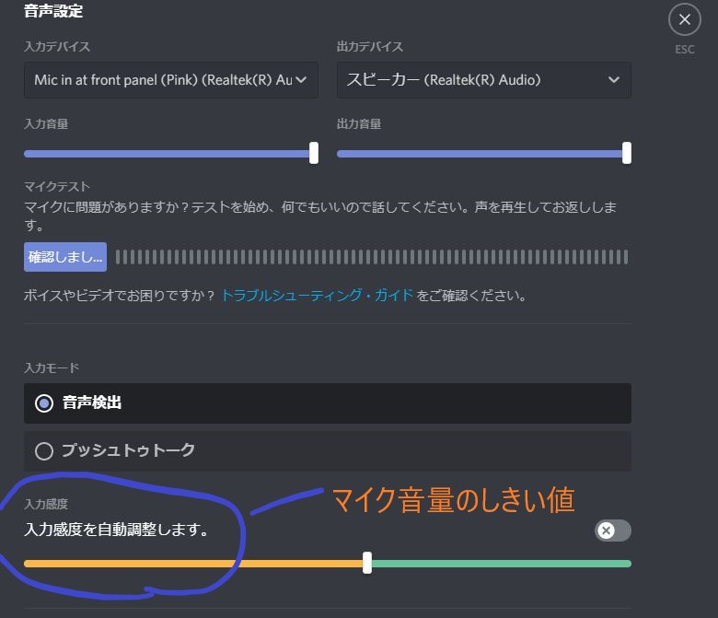The width and height of the screenshot is (718, 618).
Task: Click the 出力デバイス label
Action: (x=369, y=46)
